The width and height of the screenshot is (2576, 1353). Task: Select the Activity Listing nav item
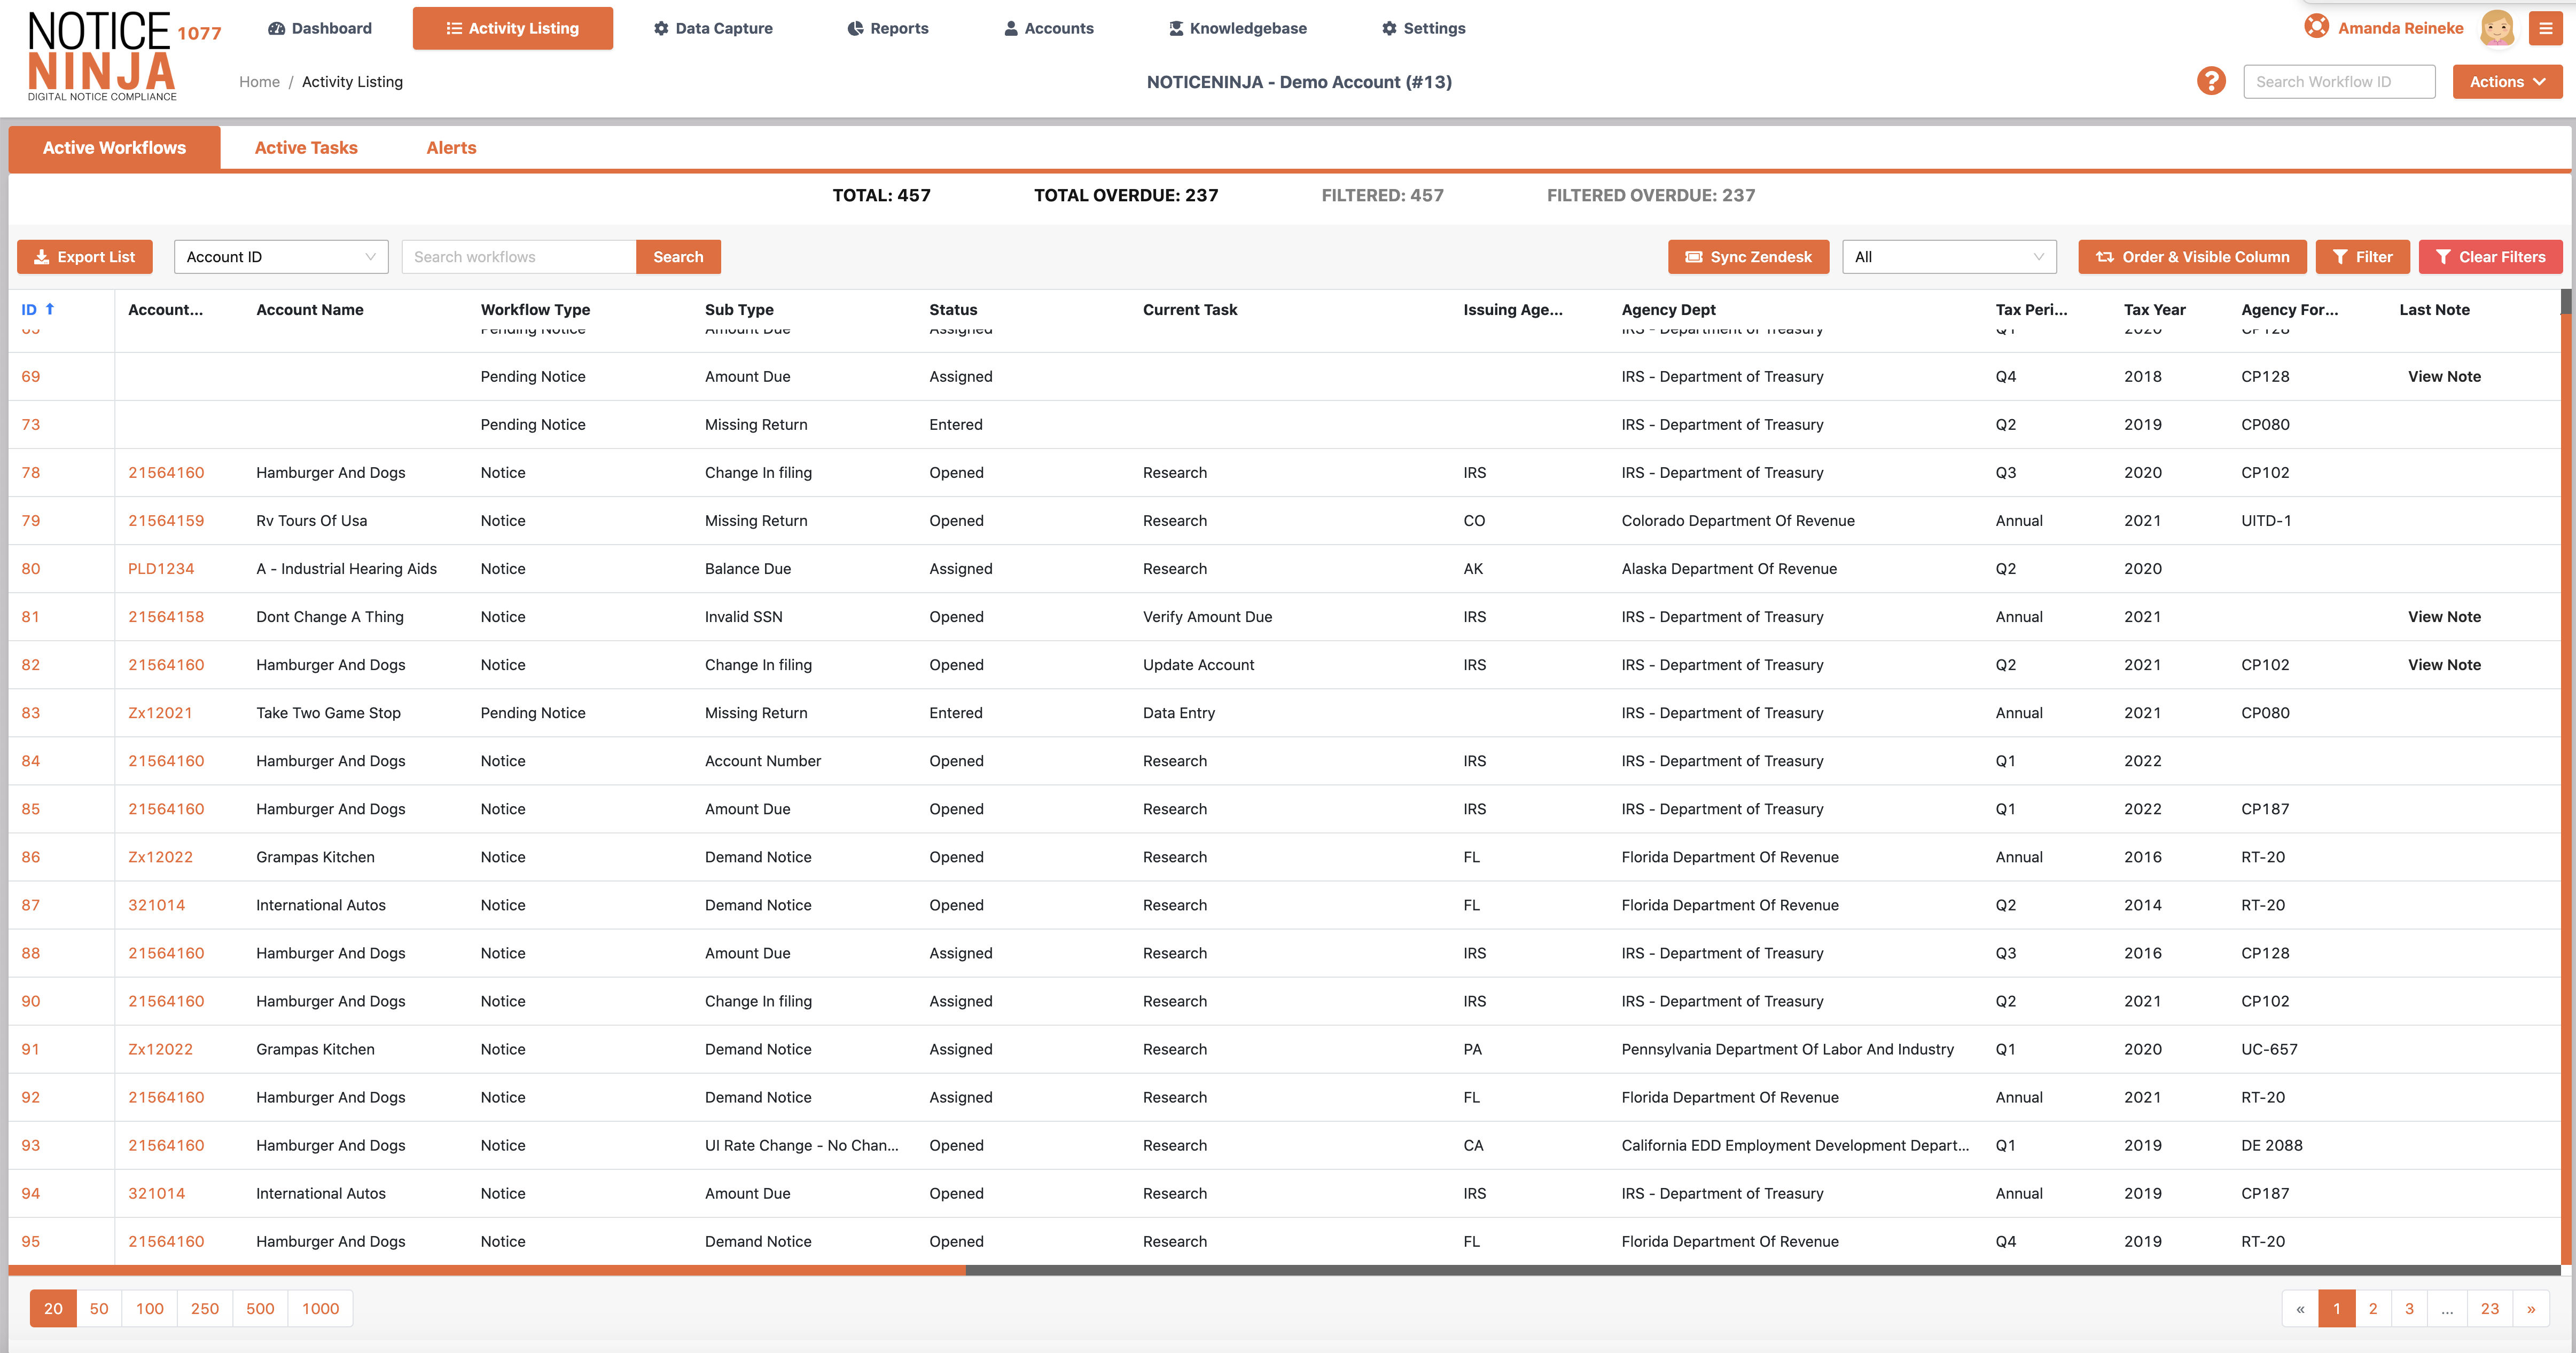pyautogui.click(x=513, y=28)
